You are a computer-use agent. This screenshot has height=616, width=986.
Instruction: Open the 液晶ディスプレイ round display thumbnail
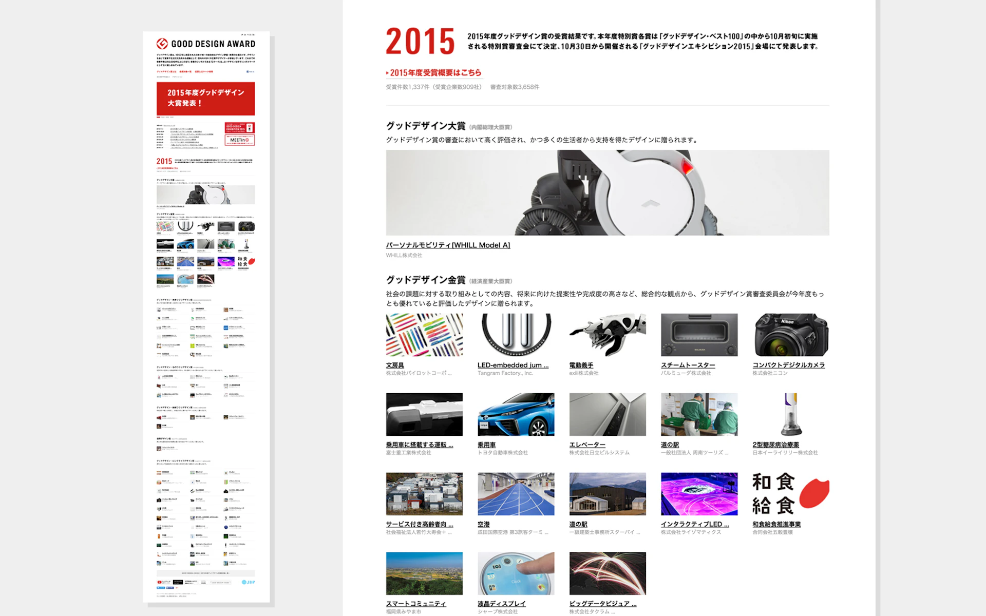(x=516, y=573)
